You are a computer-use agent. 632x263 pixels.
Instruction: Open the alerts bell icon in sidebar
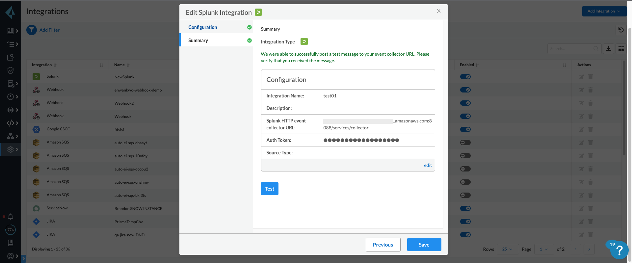click(11, 217)
